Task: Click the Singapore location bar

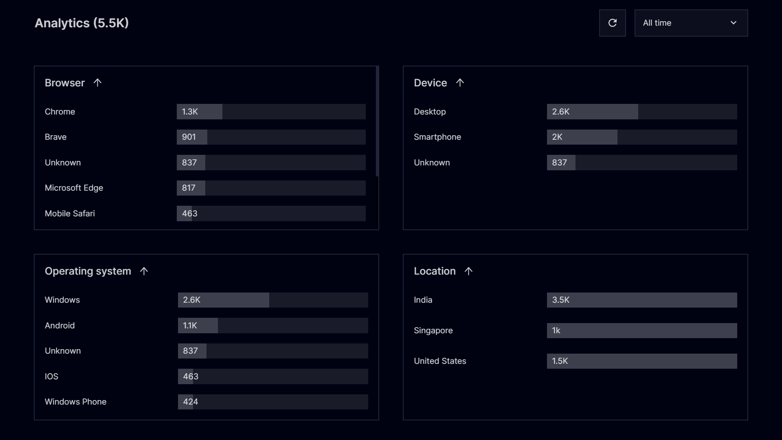Action: click(x=641, y=330)
